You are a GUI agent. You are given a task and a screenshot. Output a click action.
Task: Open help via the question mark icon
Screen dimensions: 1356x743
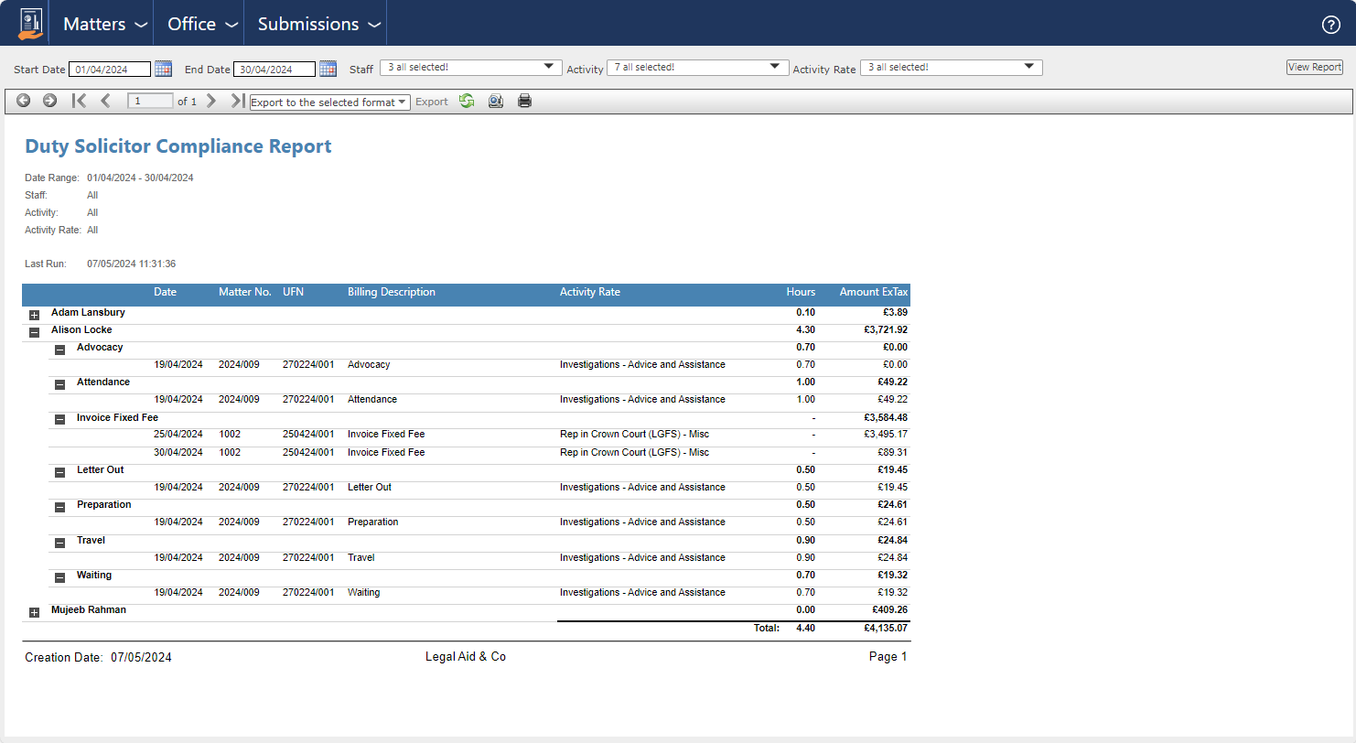tap(1331, 25)
